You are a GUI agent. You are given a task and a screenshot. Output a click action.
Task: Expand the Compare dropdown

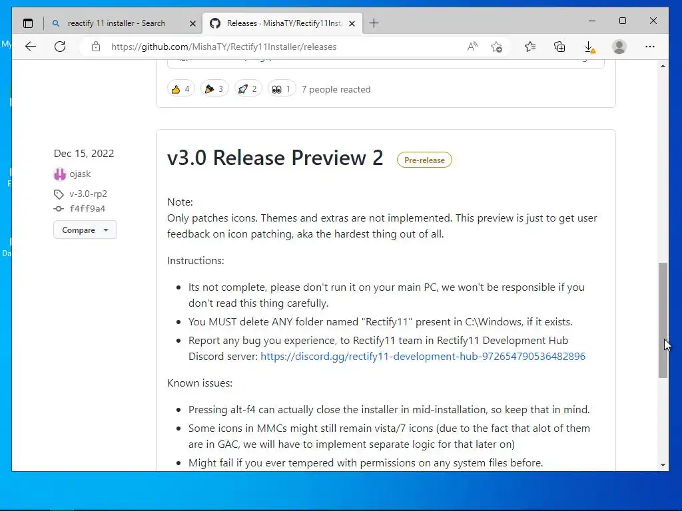point(85,230)
